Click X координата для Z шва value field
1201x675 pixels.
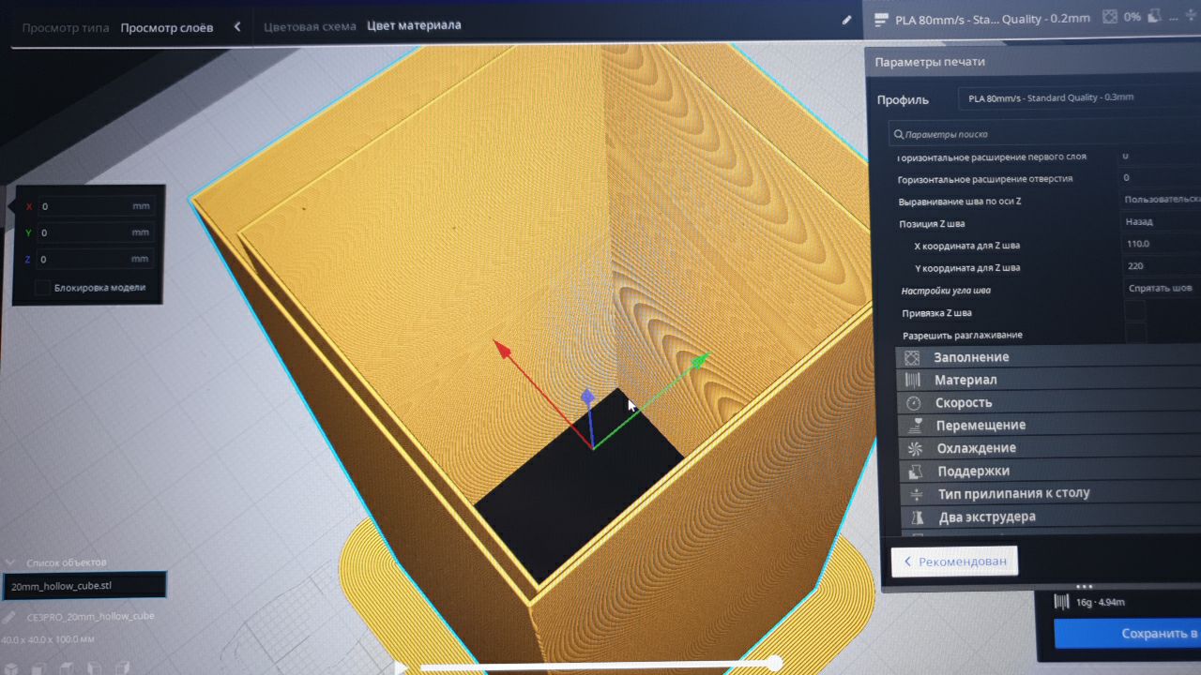pos(1162,244)
